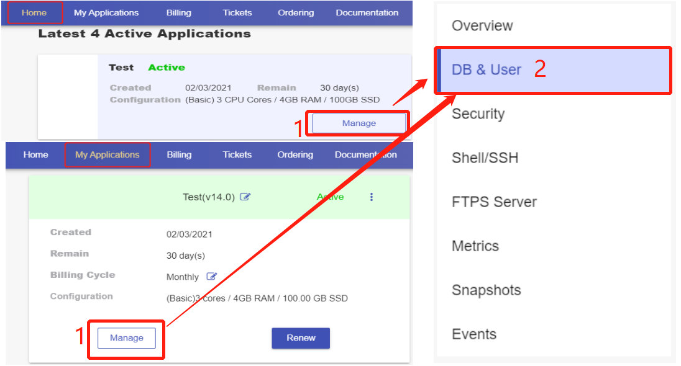Viewport: 681px width, 366px height.
Task: Click Manage in the Latest Active Applications card
Action: coord(359,123)
